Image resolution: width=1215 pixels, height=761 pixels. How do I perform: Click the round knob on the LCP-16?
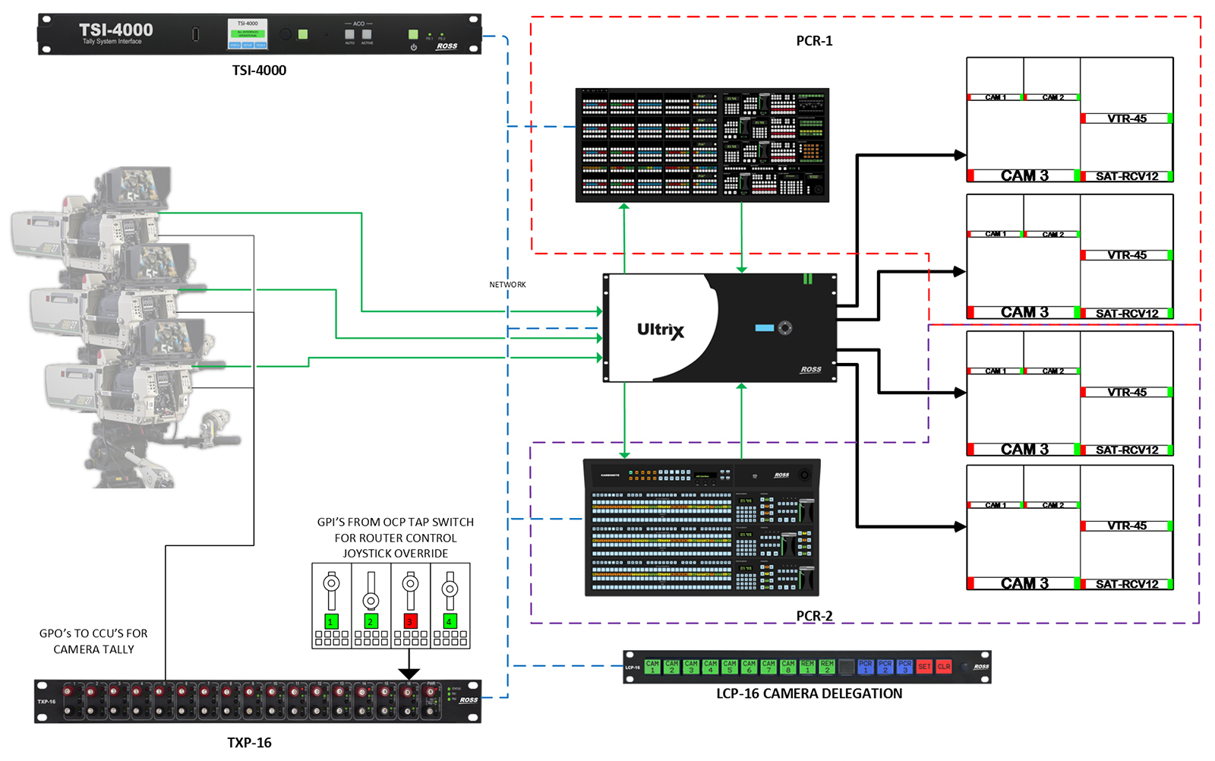(x=964, y=667)
